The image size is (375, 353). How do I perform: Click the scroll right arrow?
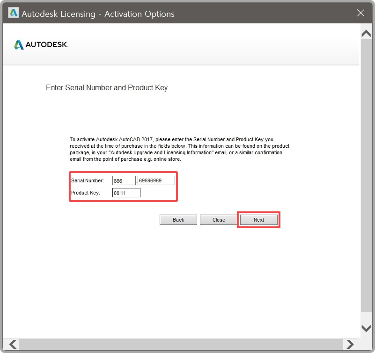click(x=350, y=344)
